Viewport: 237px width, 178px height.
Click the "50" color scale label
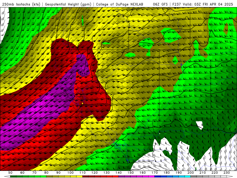(10, 173)
